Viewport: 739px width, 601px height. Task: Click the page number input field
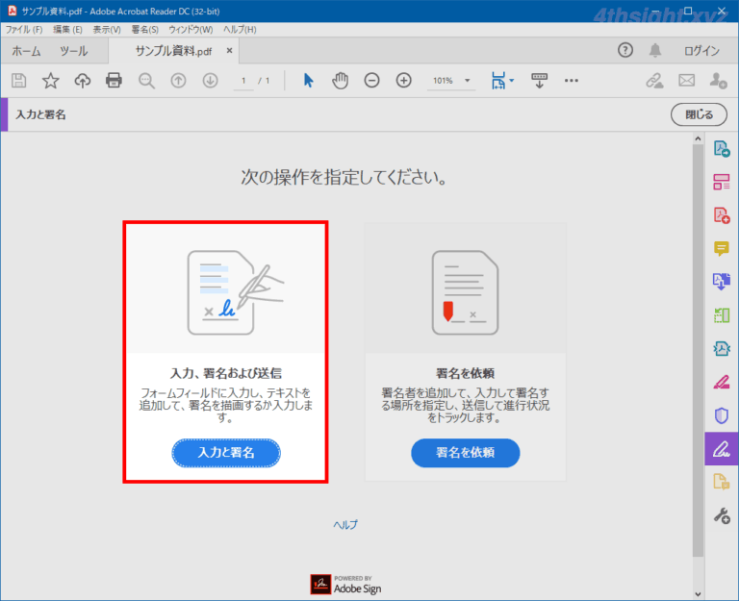pos(244,81)
